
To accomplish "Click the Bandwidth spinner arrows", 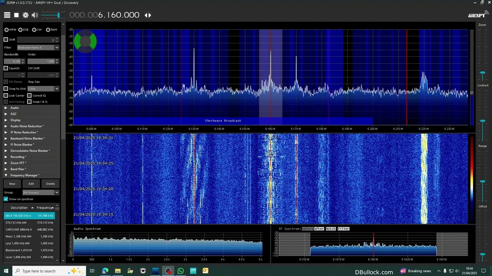I will point(23,61).
